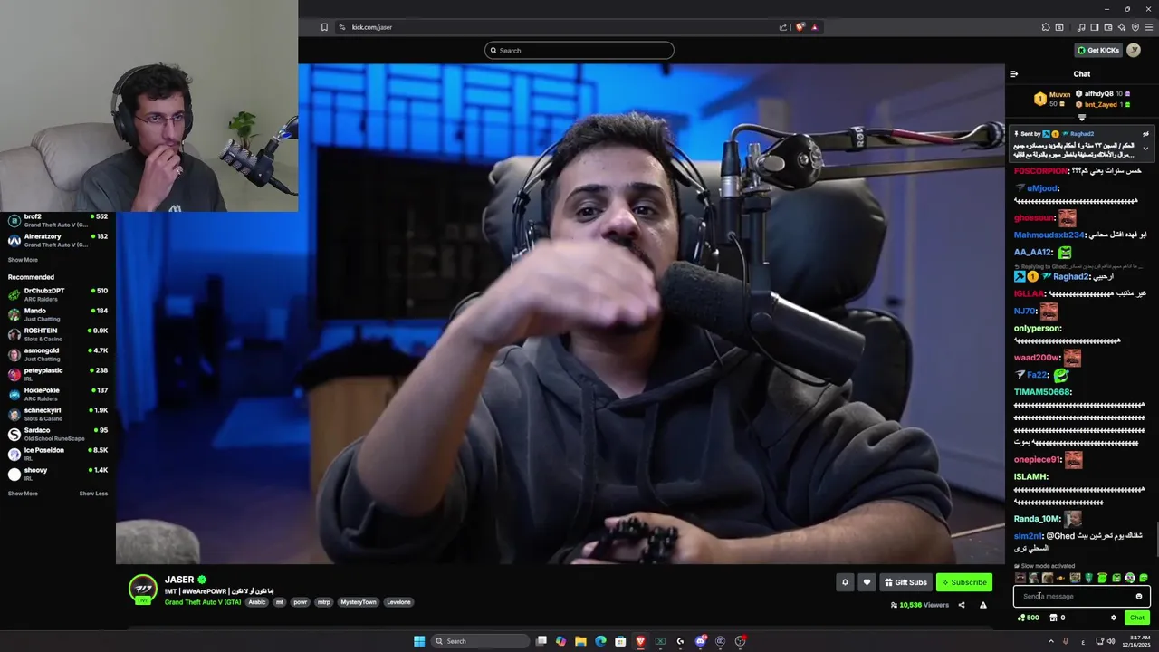
Task: Open Brave browser taskbar icon
Action: pyautogui.click(x=640, y=641)
